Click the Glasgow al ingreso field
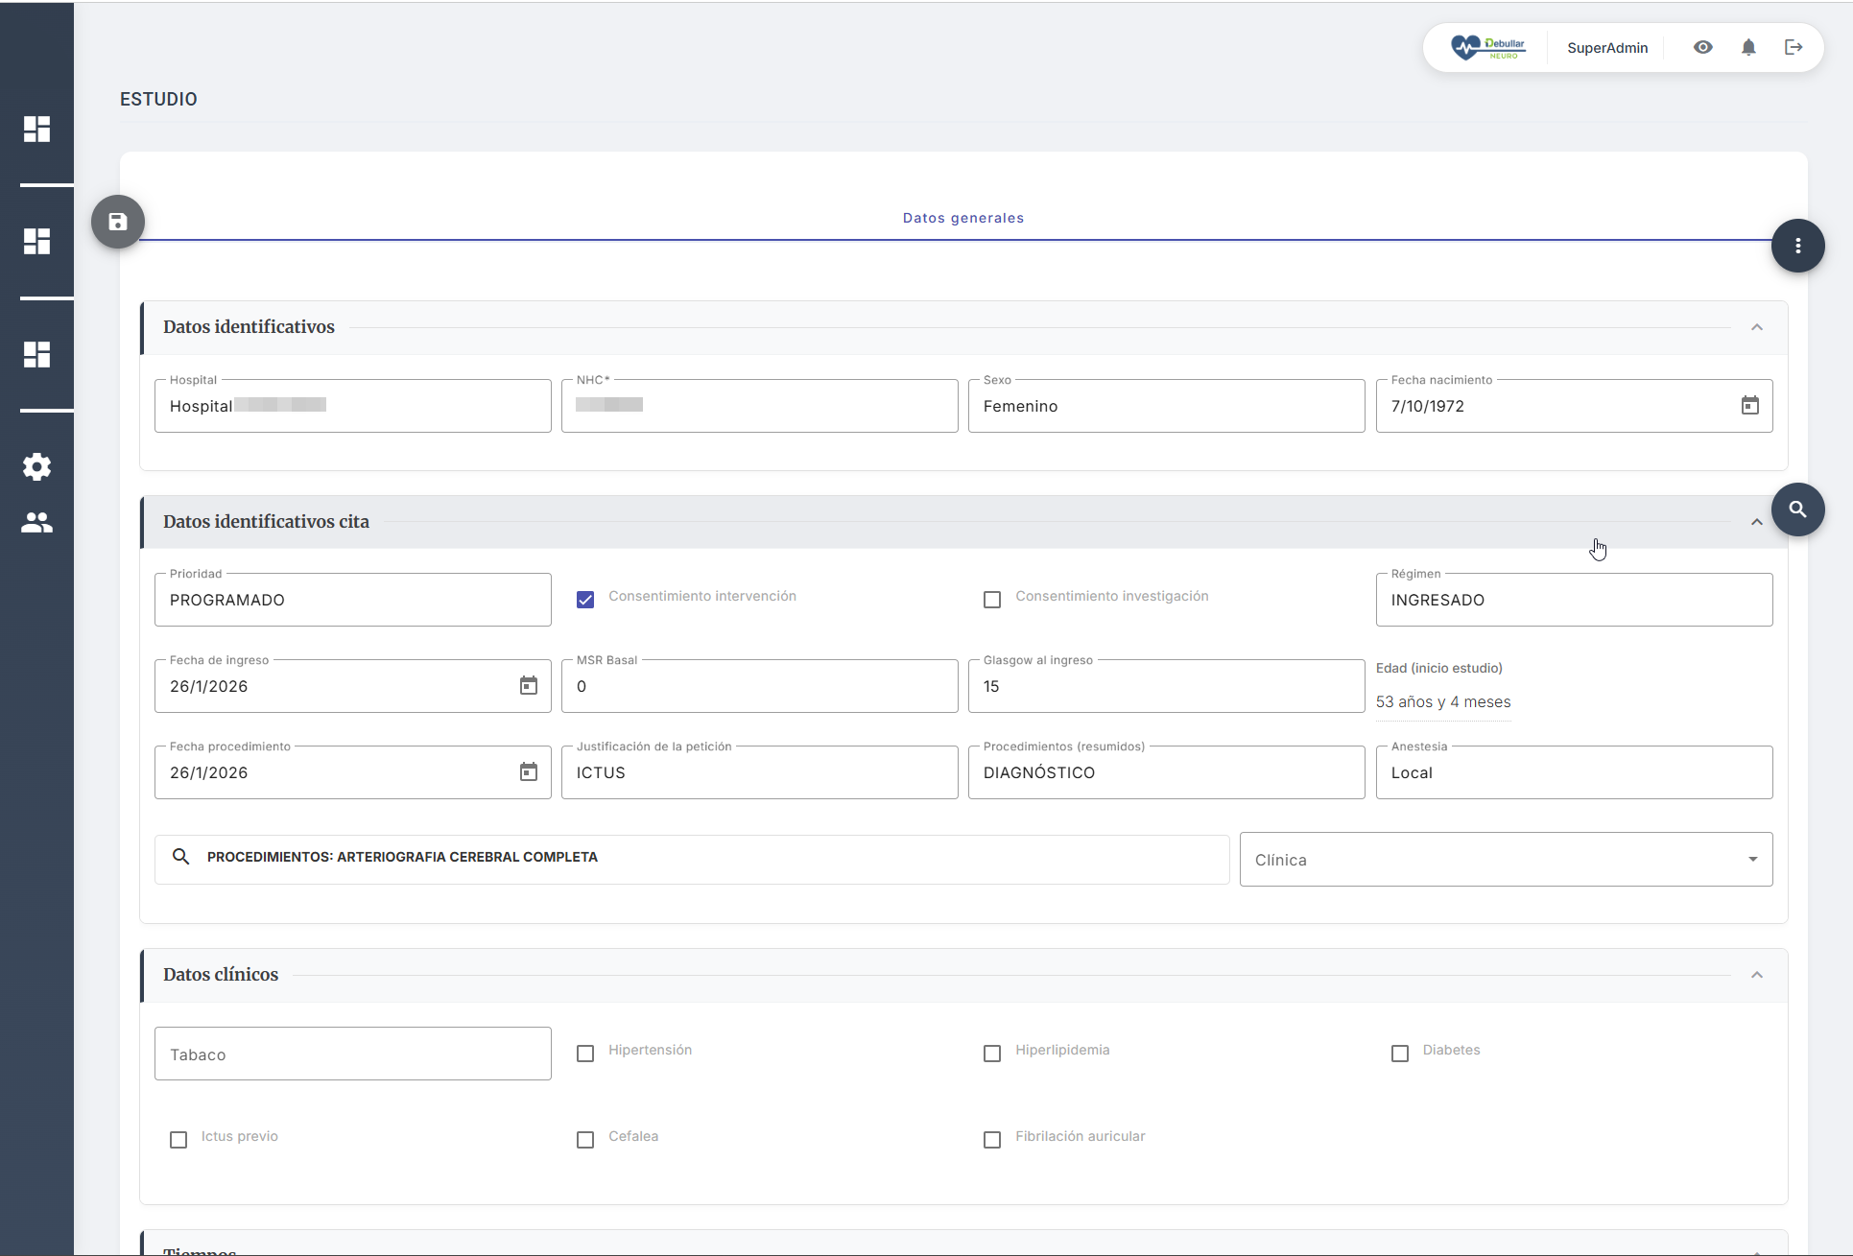 (1165, 687)
